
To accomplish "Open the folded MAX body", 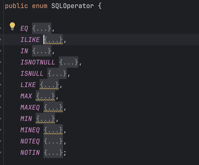I will tap(45, 96).
